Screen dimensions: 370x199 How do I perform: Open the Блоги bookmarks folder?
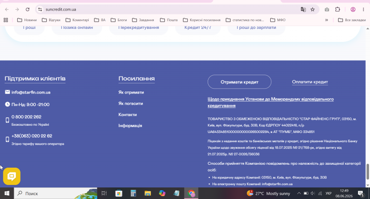[119, 20]
